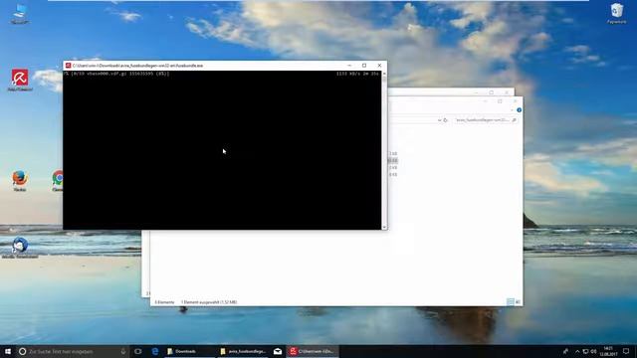Screen dimensions: 637x358
Task: Open the volume control in system tray
Action: (593, 351)
